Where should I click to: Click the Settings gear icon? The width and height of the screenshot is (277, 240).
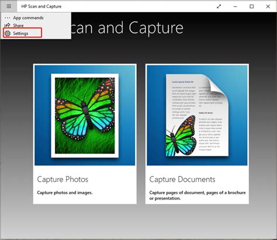click(x=8, y=33)
